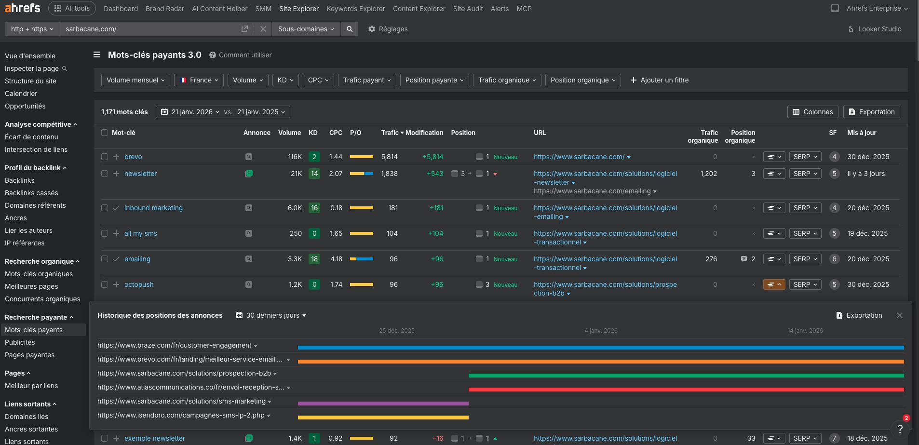Screen dimensions: 919x445
Task: Open the help question mark icon bottom right
Action: coord(900,429)
